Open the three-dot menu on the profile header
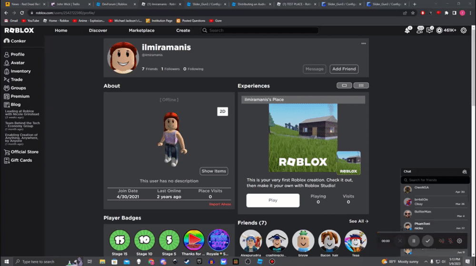 pyautogui.click(x=363, y=44)
